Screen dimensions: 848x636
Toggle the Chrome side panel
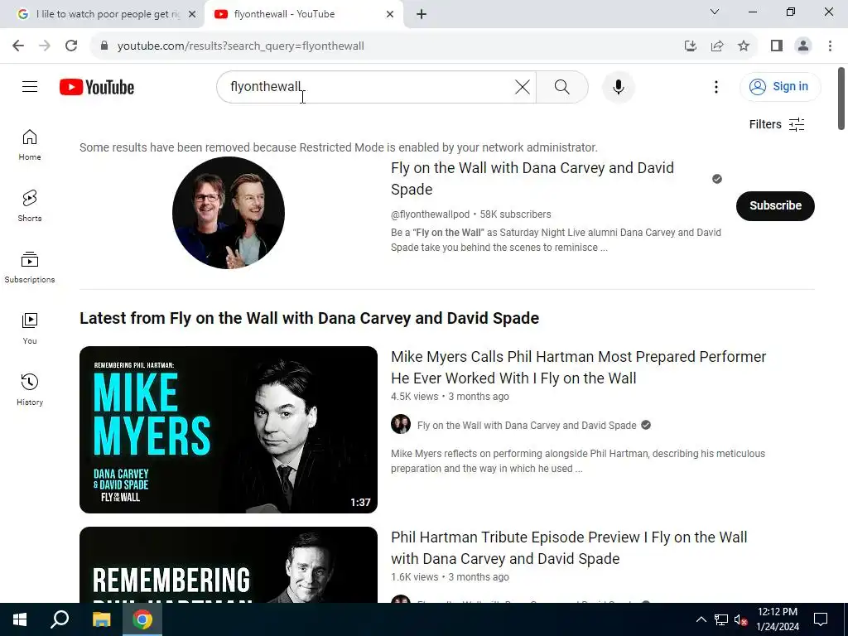[777, 46]
